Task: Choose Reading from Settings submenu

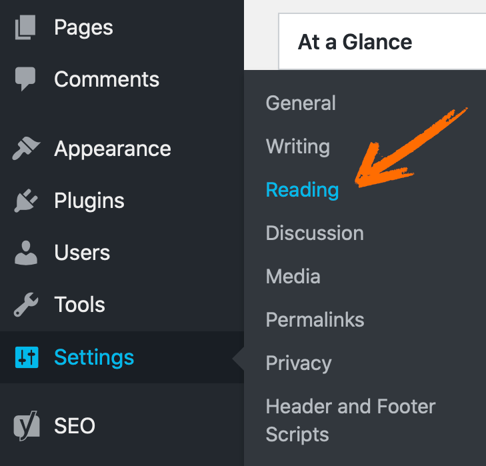Action: (x=302, y=190)
